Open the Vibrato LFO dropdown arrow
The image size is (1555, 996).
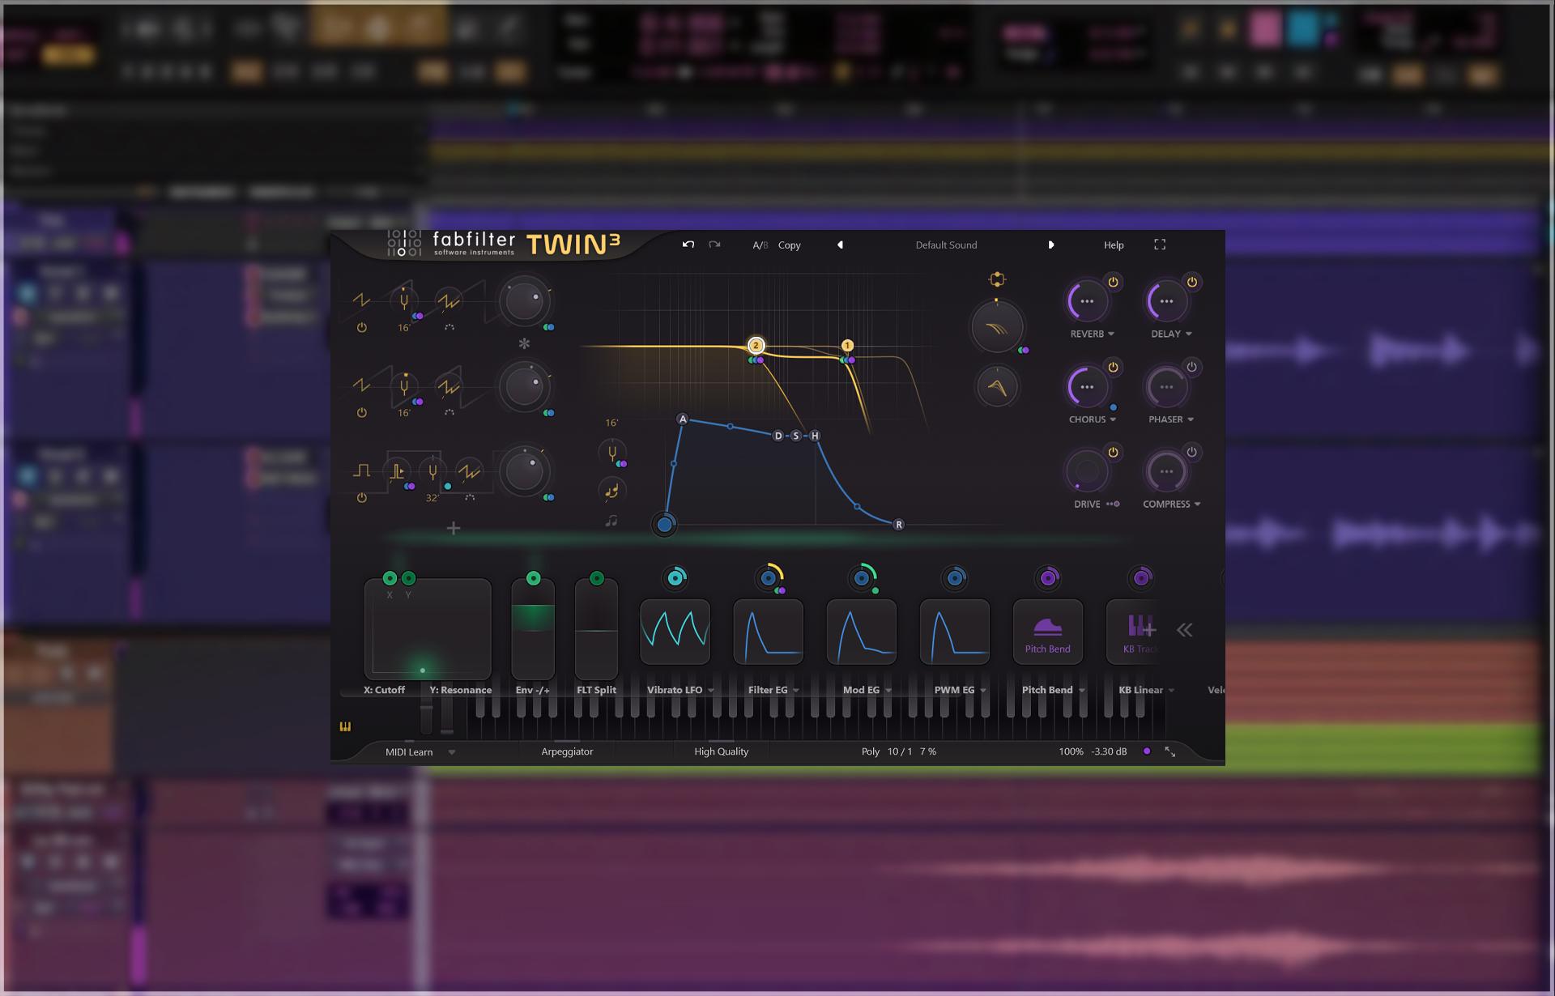[711, 691]
